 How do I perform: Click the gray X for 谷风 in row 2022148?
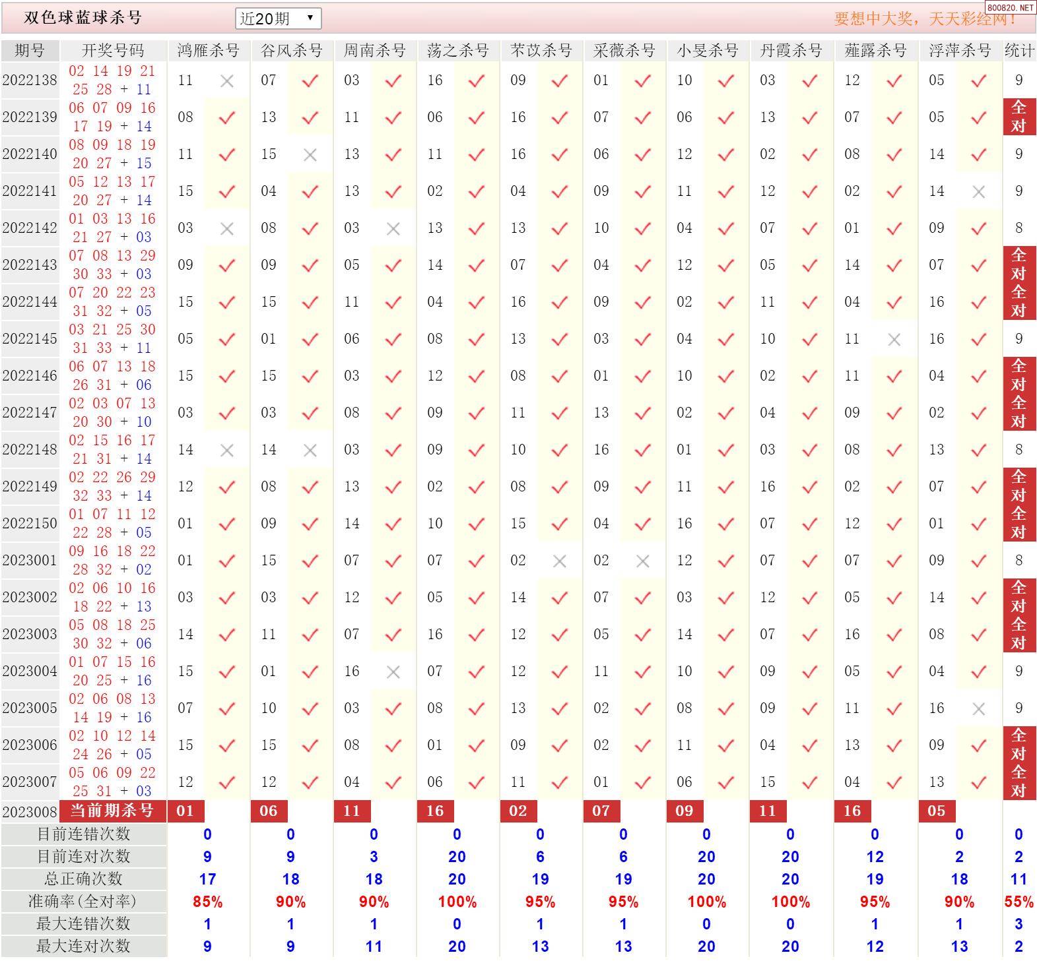tap(310, 450)
